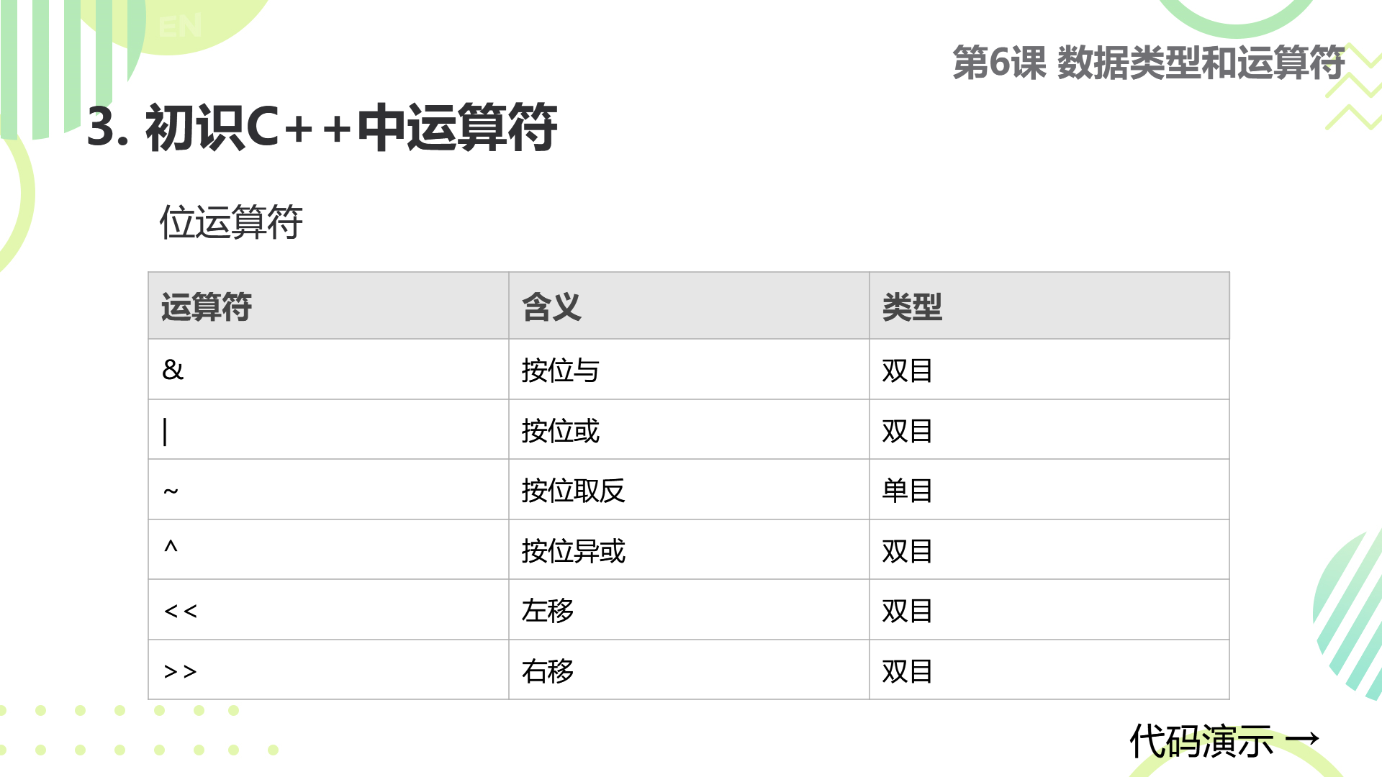Click the arrow next to 代码演示
1382x777 pixels.
click(1302, 739)
